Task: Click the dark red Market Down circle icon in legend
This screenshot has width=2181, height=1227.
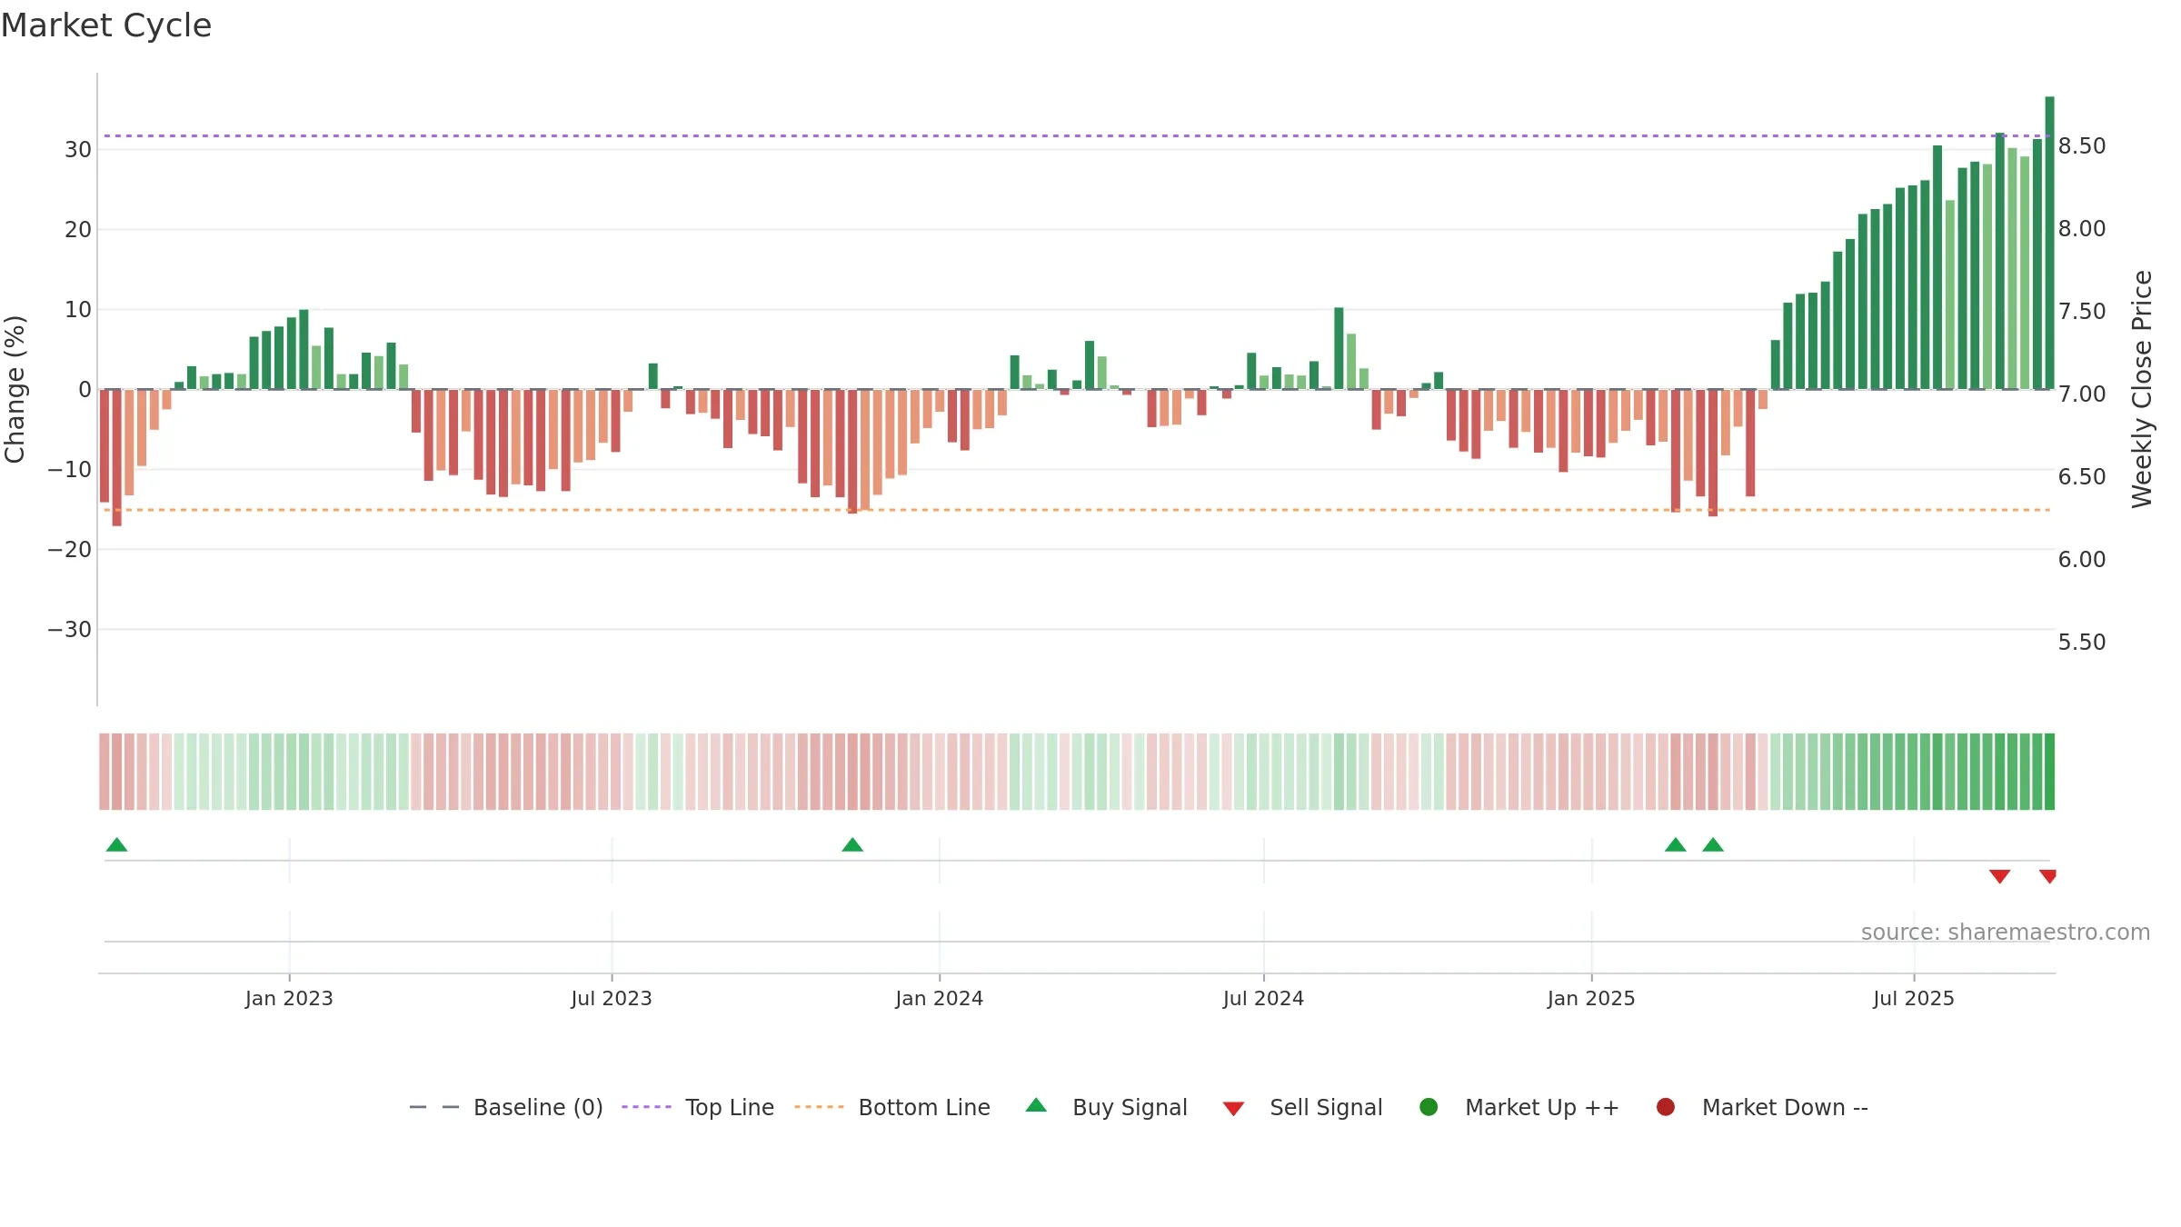Action: coord(1666,1107)
